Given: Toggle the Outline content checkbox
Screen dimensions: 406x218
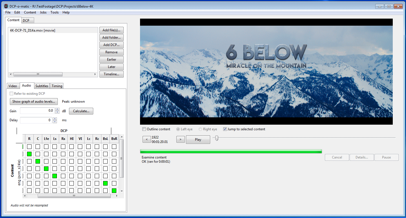Looking at the screenshot, I should tap(144, 129).
